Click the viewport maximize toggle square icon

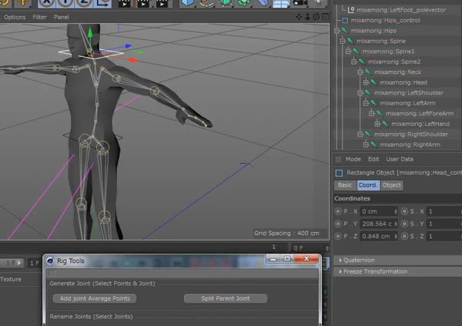click(x=325, y=17)
